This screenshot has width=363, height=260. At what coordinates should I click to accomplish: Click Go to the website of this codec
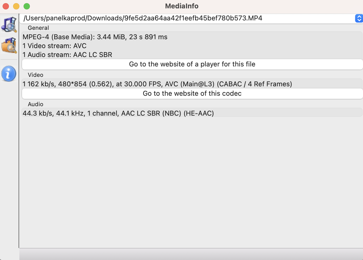tap(192, 94)
